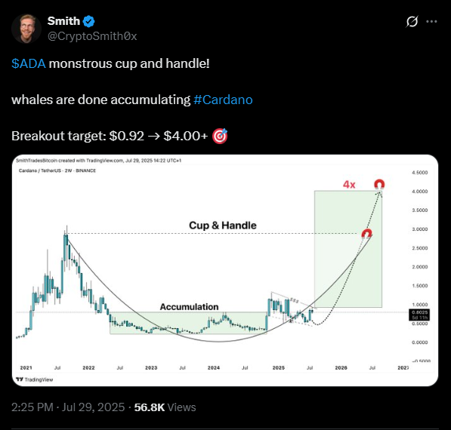Click the TradingView logo in chart

[35, 379]
